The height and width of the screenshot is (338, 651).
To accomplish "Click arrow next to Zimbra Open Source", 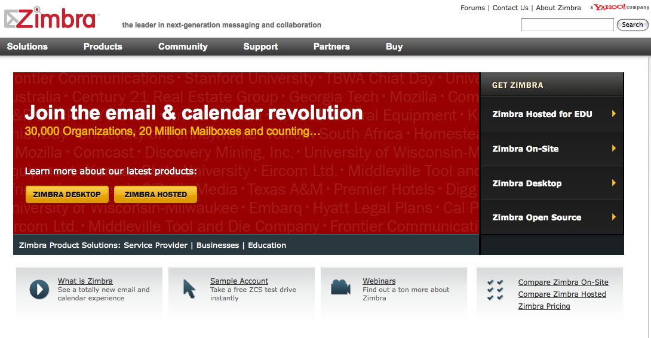I will point(613,217).
